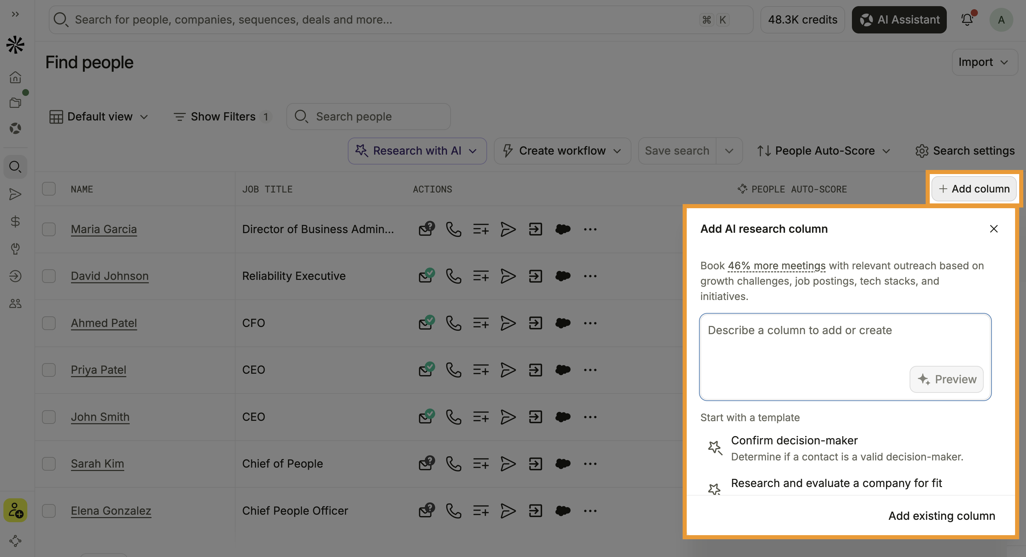Open Maria Garcia's profile link

[104, 229]
